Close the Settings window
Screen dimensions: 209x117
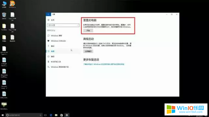coord(177,14)
